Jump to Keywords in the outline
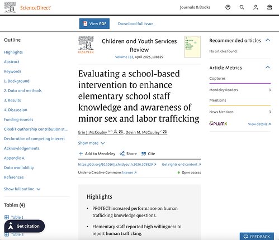Image resolution: width=279 pixels, height=240 pixels. point(13,71)
